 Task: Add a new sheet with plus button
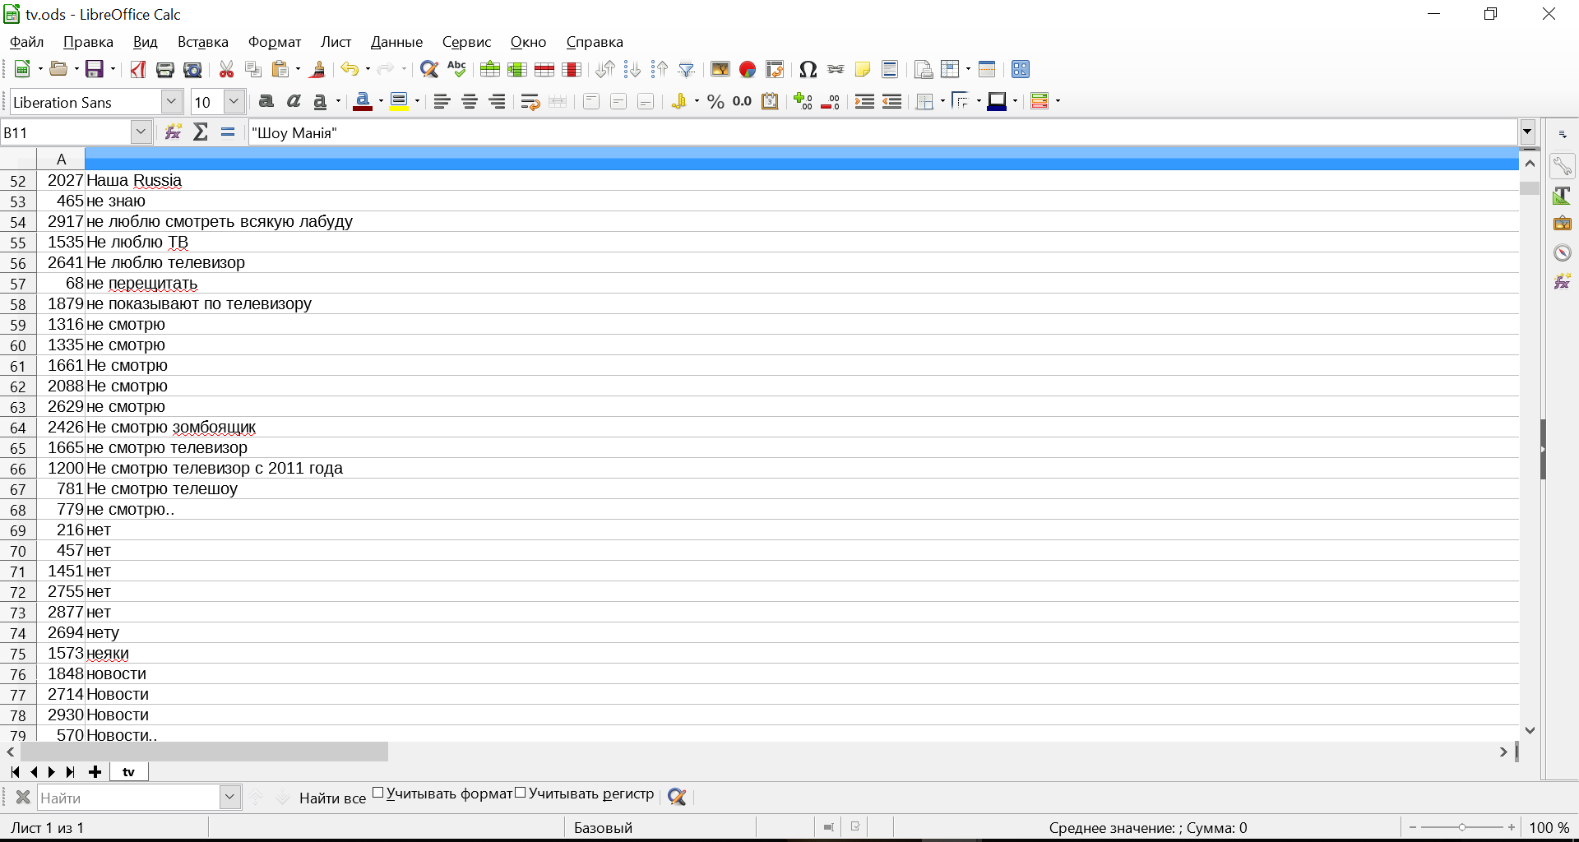(x=95, y=771)
